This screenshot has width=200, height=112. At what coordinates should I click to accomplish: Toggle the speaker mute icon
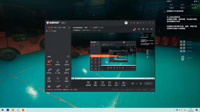click(x=123, y=83)
